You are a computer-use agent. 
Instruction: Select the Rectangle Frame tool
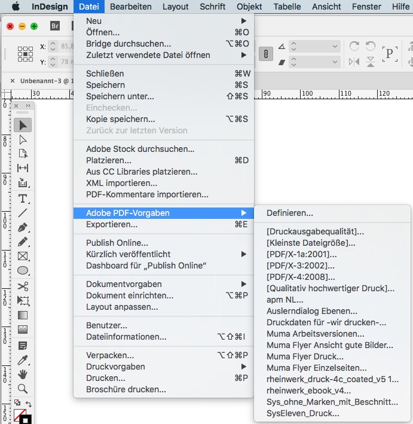23,257
